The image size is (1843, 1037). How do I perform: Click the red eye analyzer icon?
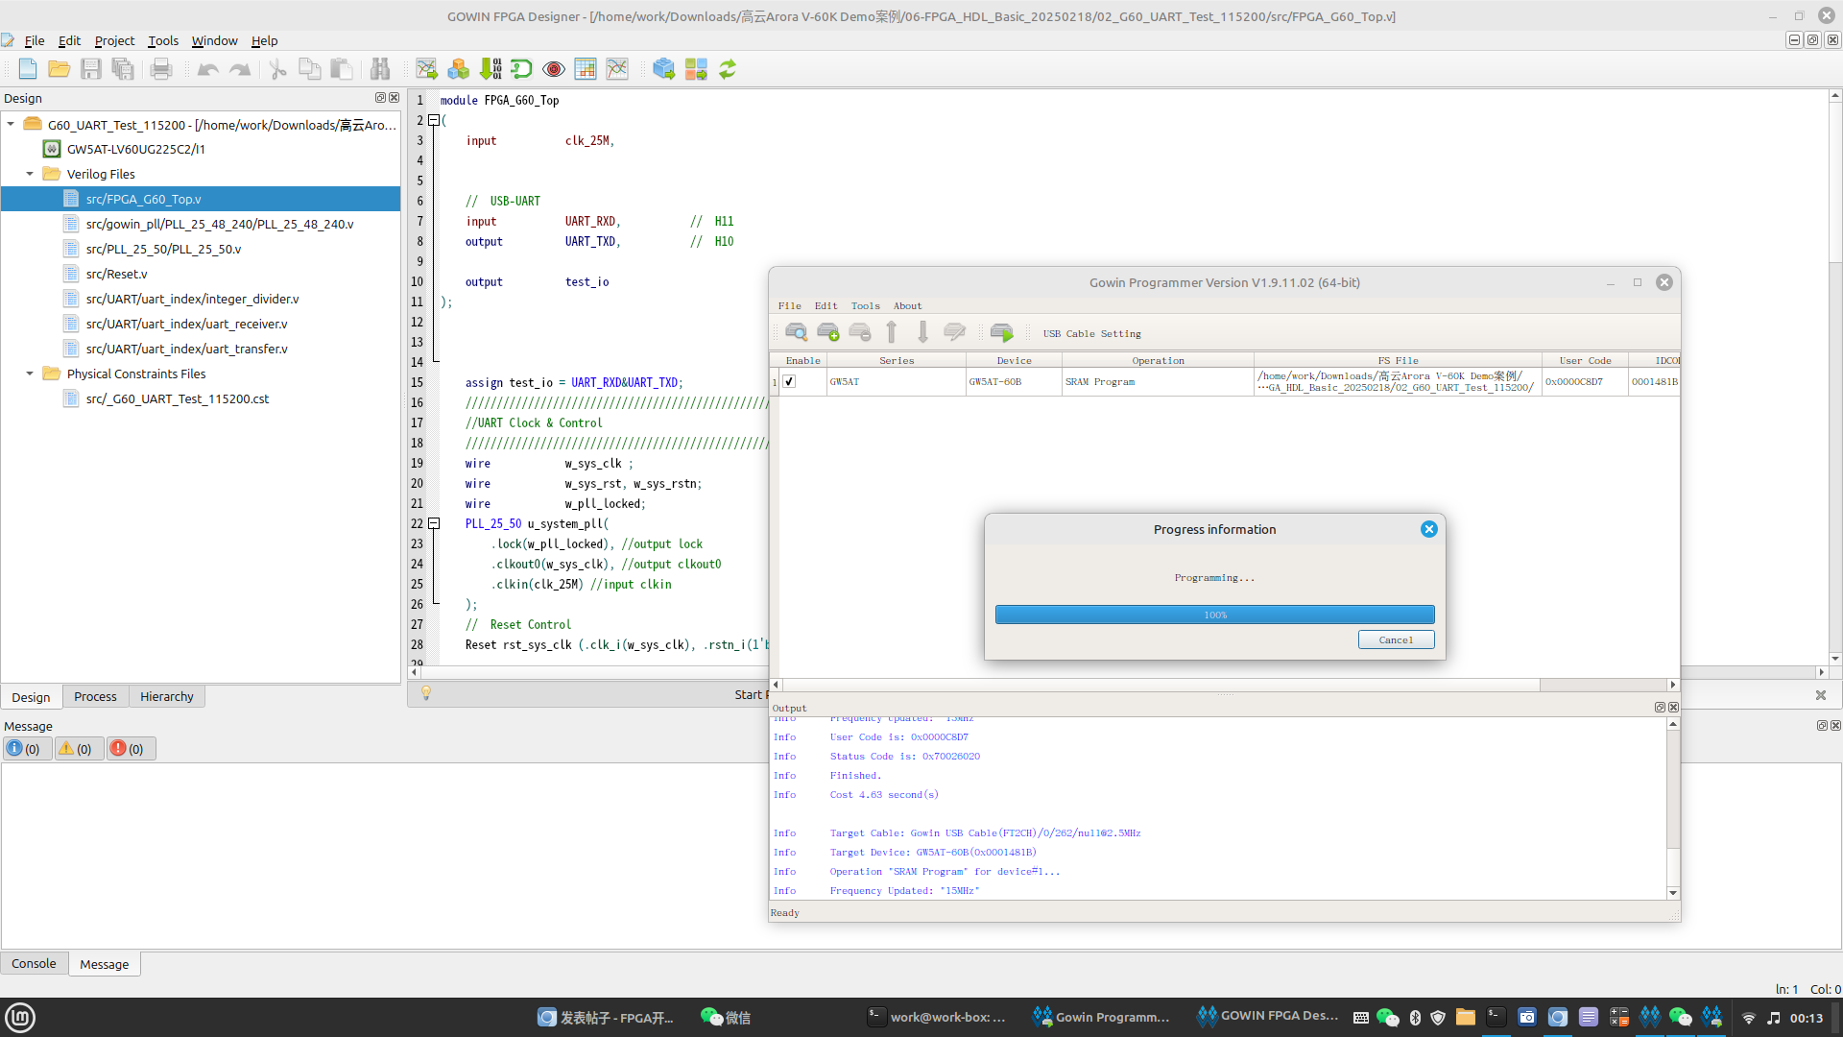point(554,69)
